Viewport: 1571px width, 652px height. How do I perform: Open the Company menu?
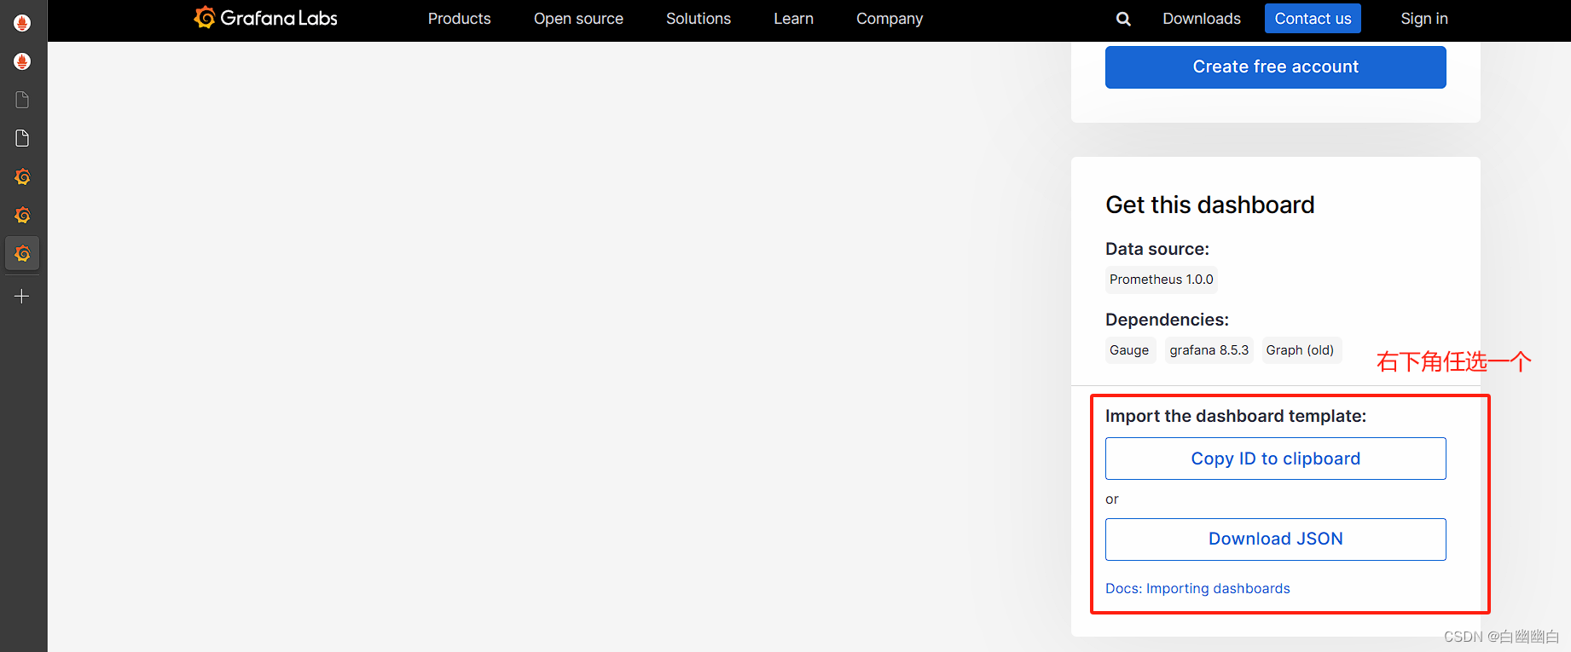tap(890, 19)
